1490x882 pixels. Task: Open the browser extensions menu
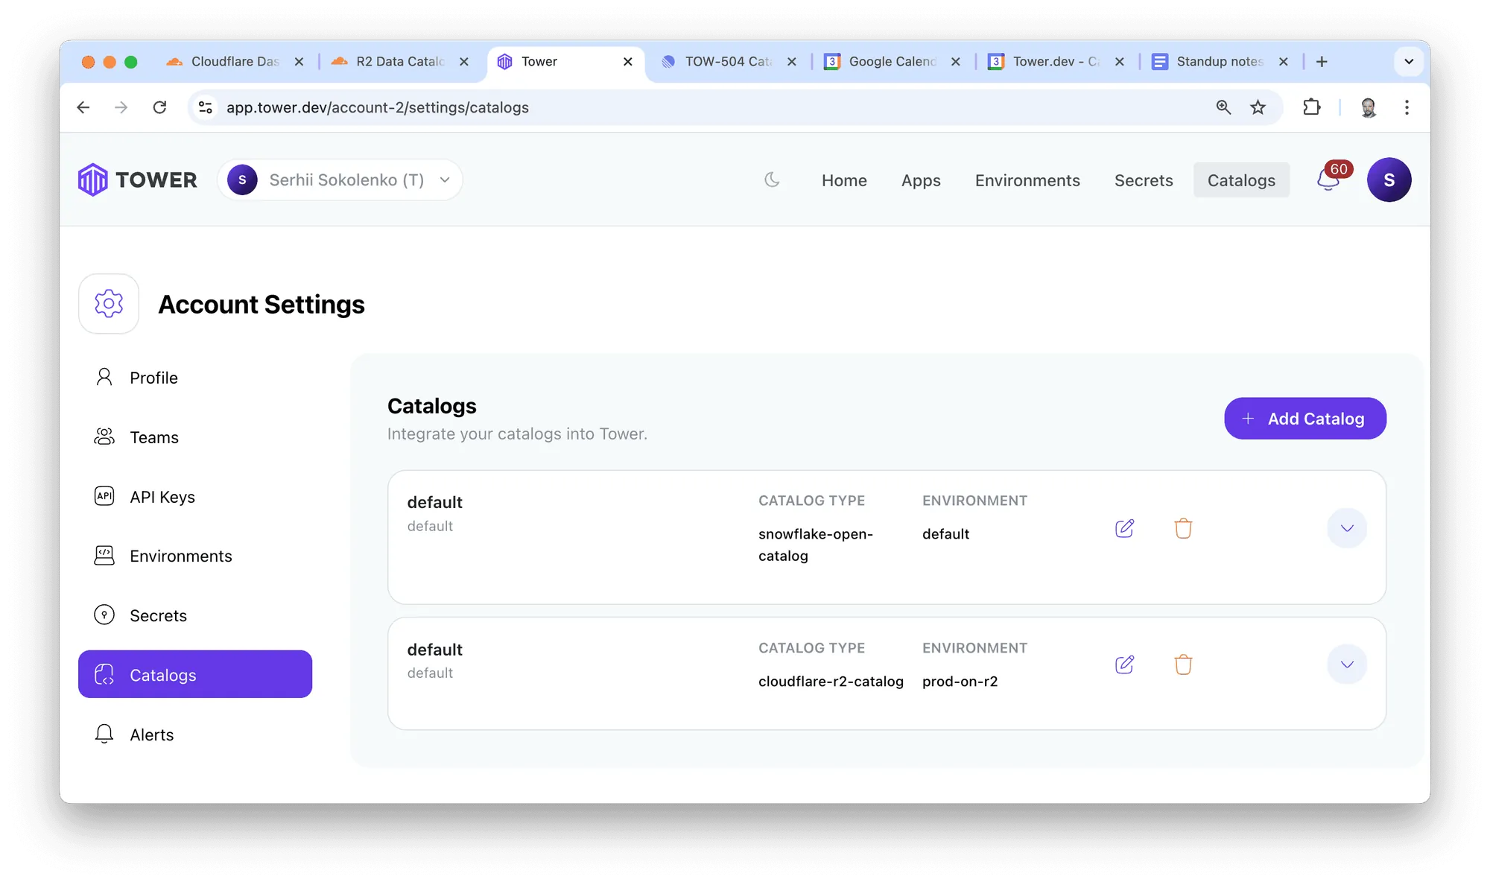pos(1312,107)
